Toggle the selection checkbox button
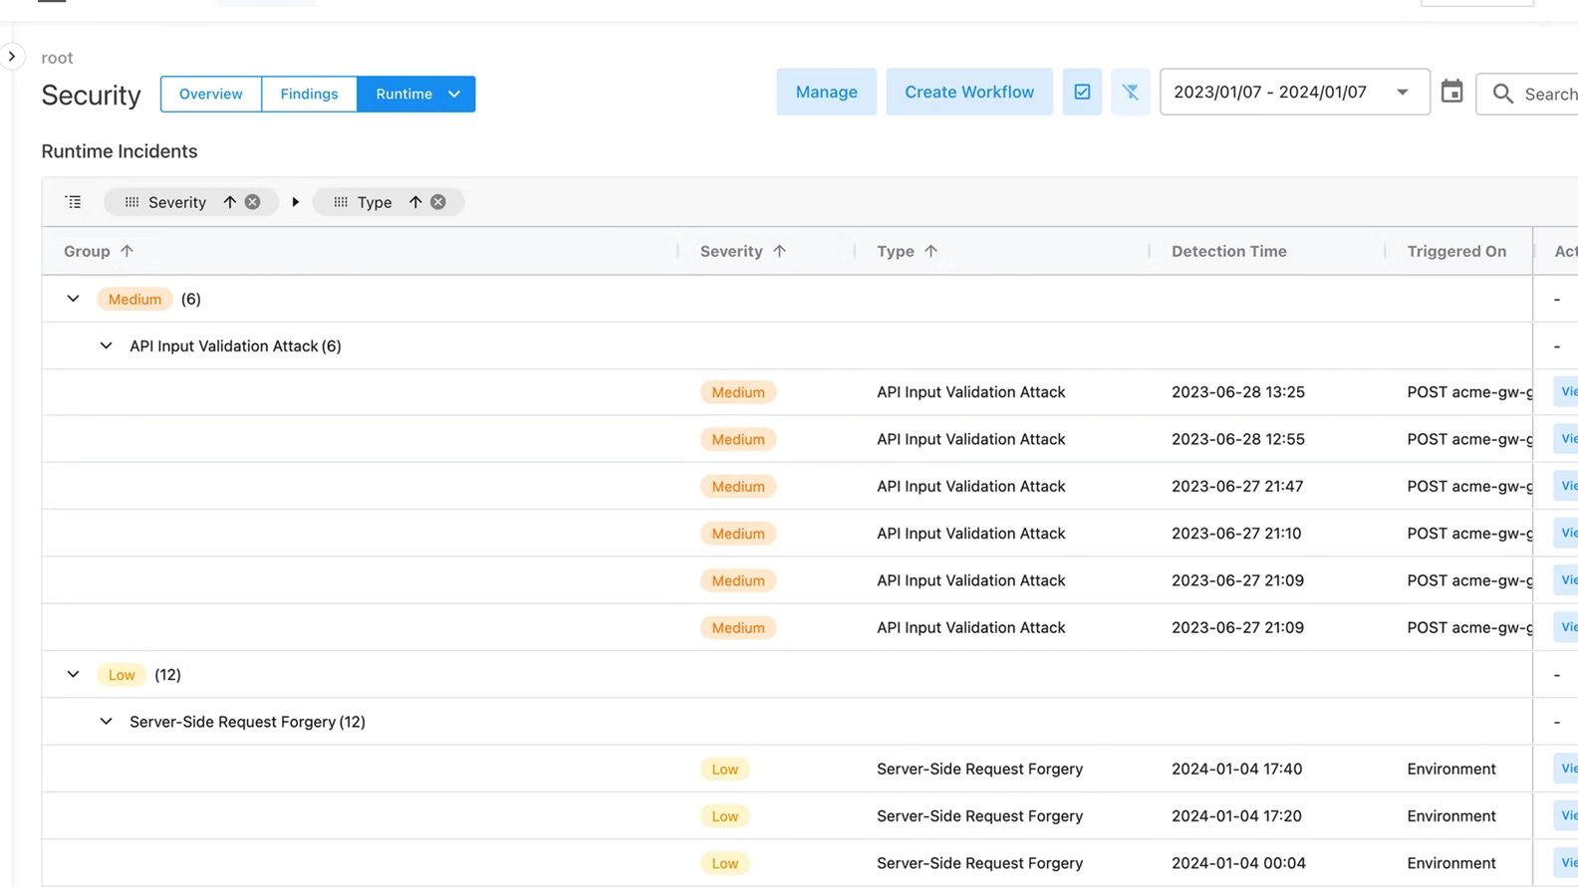This screenshot has width=1578, height=887. 1082,92
